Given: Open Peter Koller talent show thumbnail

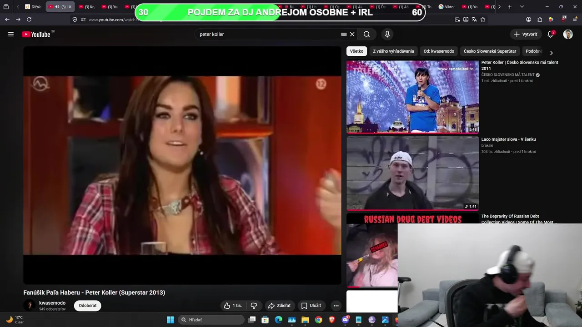Looking at the screenshot, I should pyautogui.click(x=412, y=97).
